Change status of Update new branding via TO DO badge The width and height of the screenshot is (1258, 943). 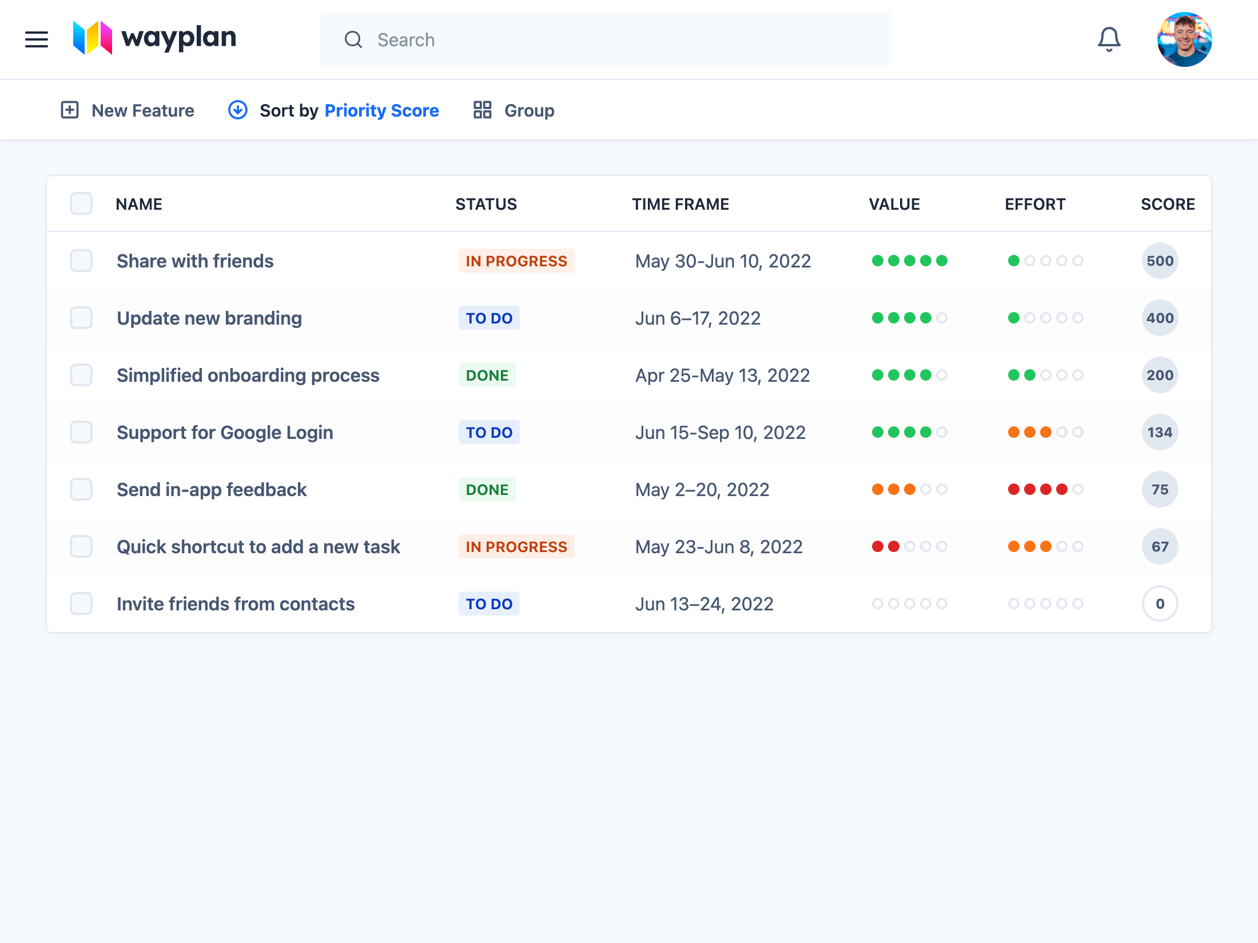tap(489, 318)
